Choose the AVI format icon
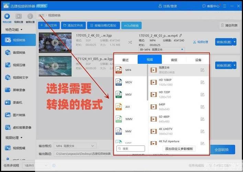 point(119,106)
